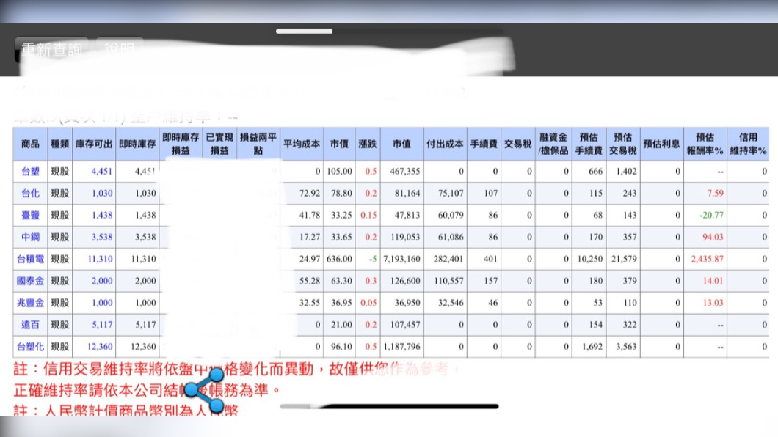This screenshot has width=778, height=437.
Task: Click the 付出成本 column header
Action: [x=445, y=144]
